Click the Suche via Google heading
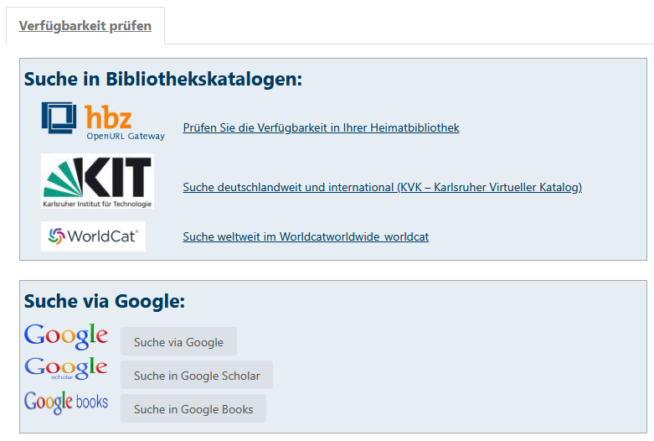Image resolution: width=654 pixels, height=441 pixels. (x=104, y=302)
